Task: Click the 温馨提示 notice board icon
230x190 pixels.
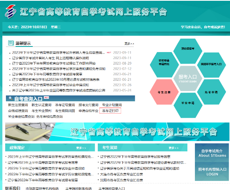Action: coord(11,43)
